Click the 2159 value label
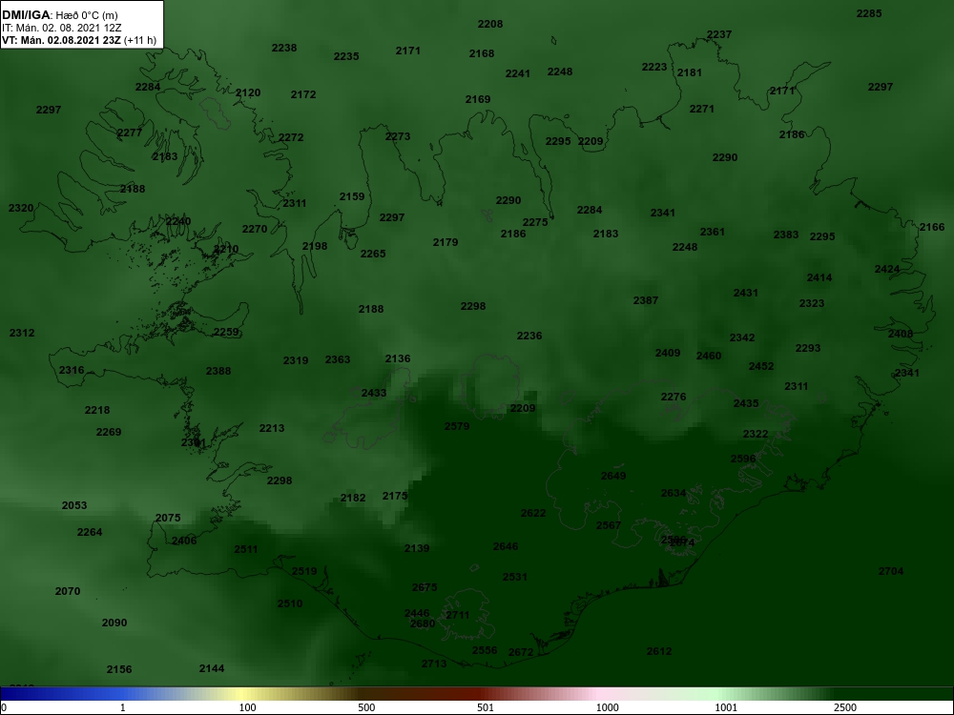This screenshot has height=715, width=954. (x=352, y=196)
